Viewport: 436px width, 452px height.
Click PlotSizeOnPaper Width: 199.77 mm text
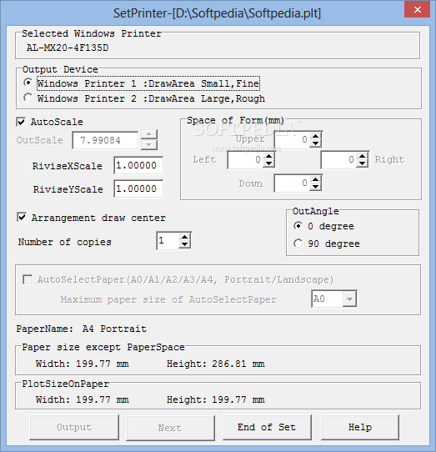83,399
